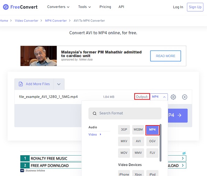The height and width of the screenshot is (176, 207).
Task: Click the Search Format input field
Action: (x=125, y=113)
